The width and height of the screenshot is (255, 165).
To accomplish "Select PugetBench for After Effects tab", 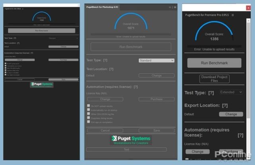I will [13, 9].
